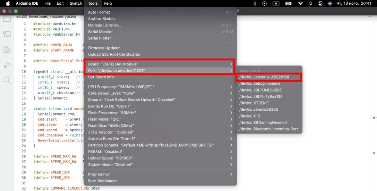Open Control Center in menu bar
Viewport: 377px width, 191px height.
click(320, 3)
